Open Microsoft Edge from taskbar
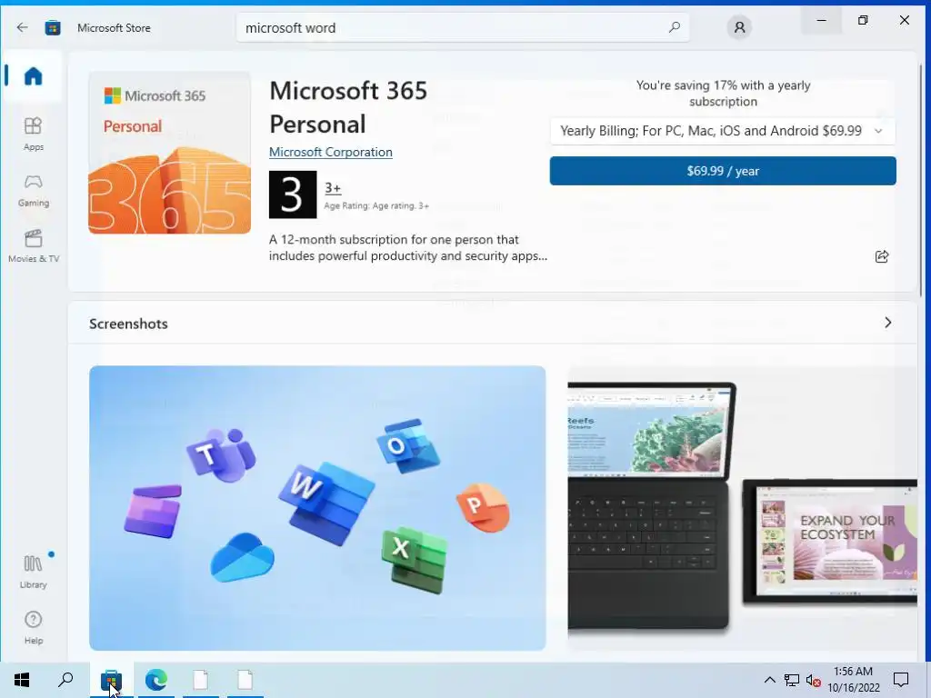This screenshot has width=931, height=698. 156,680
